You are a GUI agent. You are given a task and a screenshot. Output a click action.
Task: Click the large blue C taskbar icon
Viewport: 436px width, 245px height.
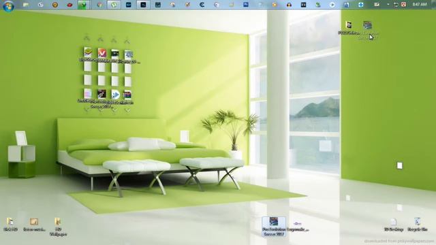[202, 5]
